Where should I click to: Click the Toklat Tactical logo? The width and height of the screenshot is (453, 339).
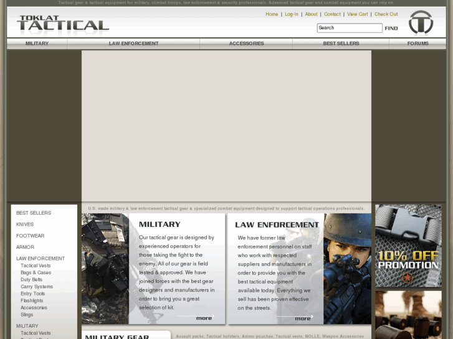click(x=63, y=24)
